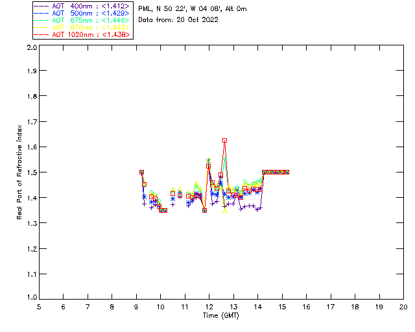The image size is (415, 332).
Task: Click the 17 x-axis tick label
Action: 331,307
